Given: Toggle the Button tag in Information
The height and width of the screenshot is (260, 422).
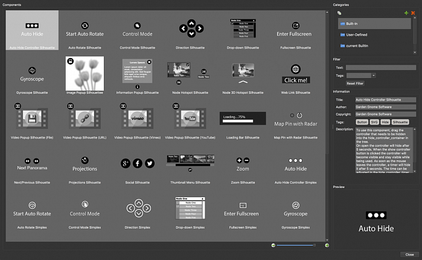Looking at the screenshot, I should click(361, 122).
